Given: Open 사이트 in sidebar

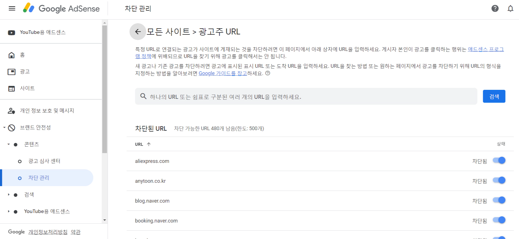Looking at the screenshot, I should pos(27,88).
